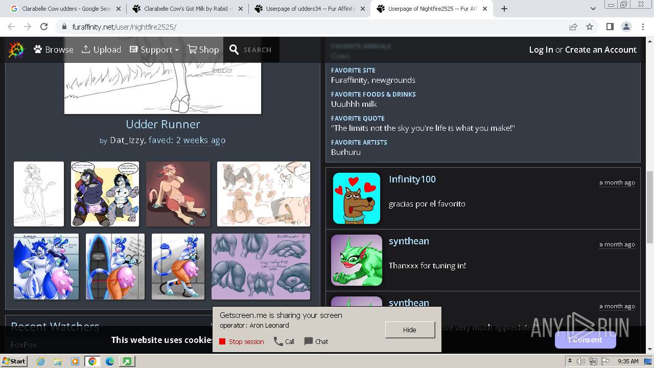Expand the Support dropdown

click(154, 50)
